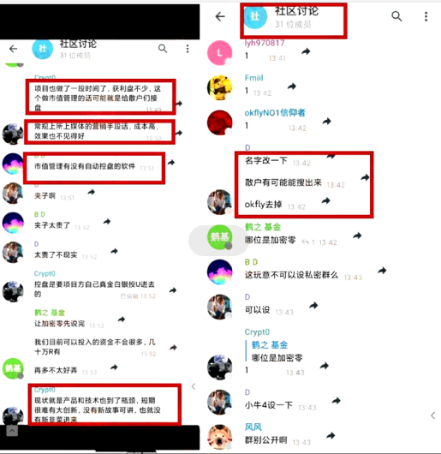Open search in the left chat header
The width and height of the screenshot is (441, 454).
click(163, 49)
